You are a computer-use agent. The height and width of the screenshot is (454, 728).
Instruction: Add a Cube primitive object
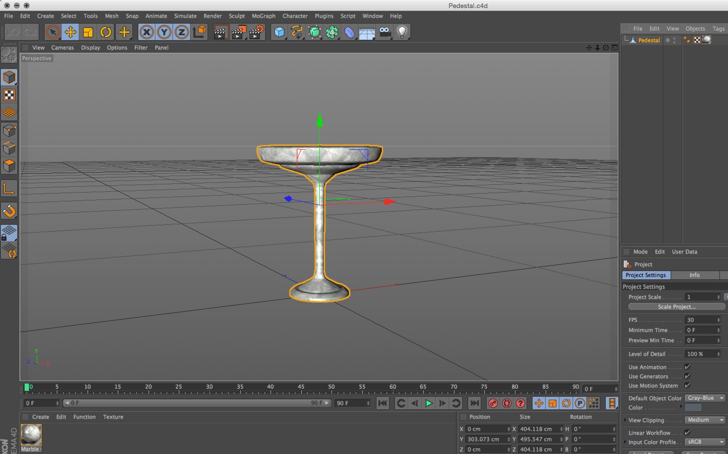coord(279,32)
